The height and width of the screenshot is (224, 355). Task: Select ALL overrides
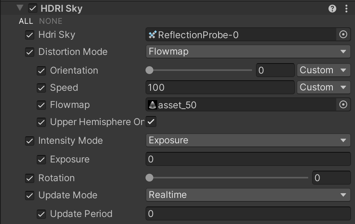pyautogui.click(x=26, y=21)
